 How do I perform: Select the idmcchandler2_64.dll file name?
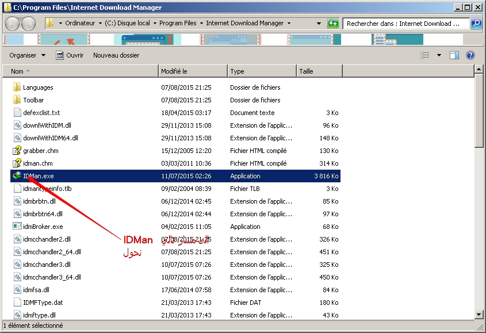click(x=52, y=252)
